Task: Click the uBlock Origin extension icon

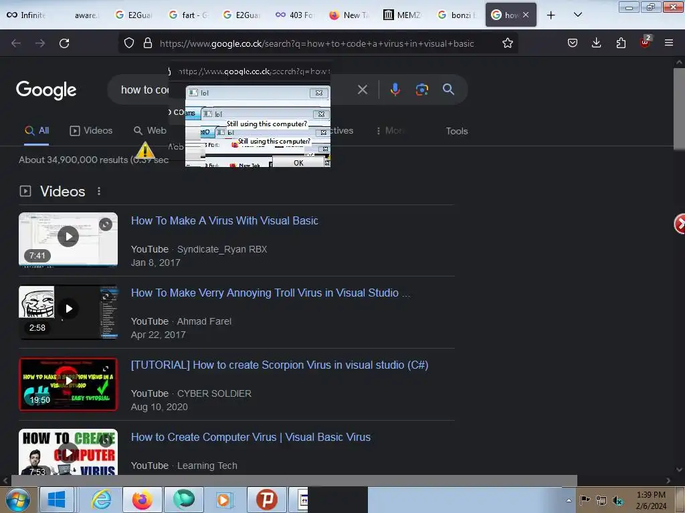Action: (646, 42)
